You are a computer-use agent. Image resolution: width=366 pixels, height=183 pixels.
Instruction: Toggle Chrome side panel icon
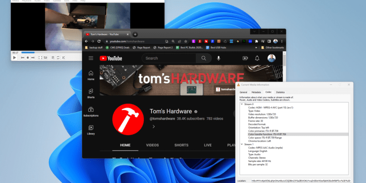point(269,41)
